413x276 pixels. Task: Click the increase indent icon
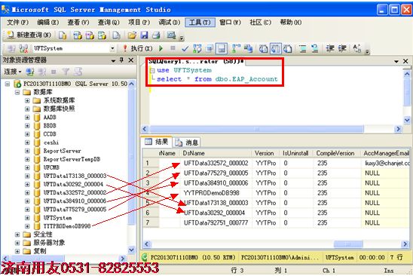pos(342,48)
